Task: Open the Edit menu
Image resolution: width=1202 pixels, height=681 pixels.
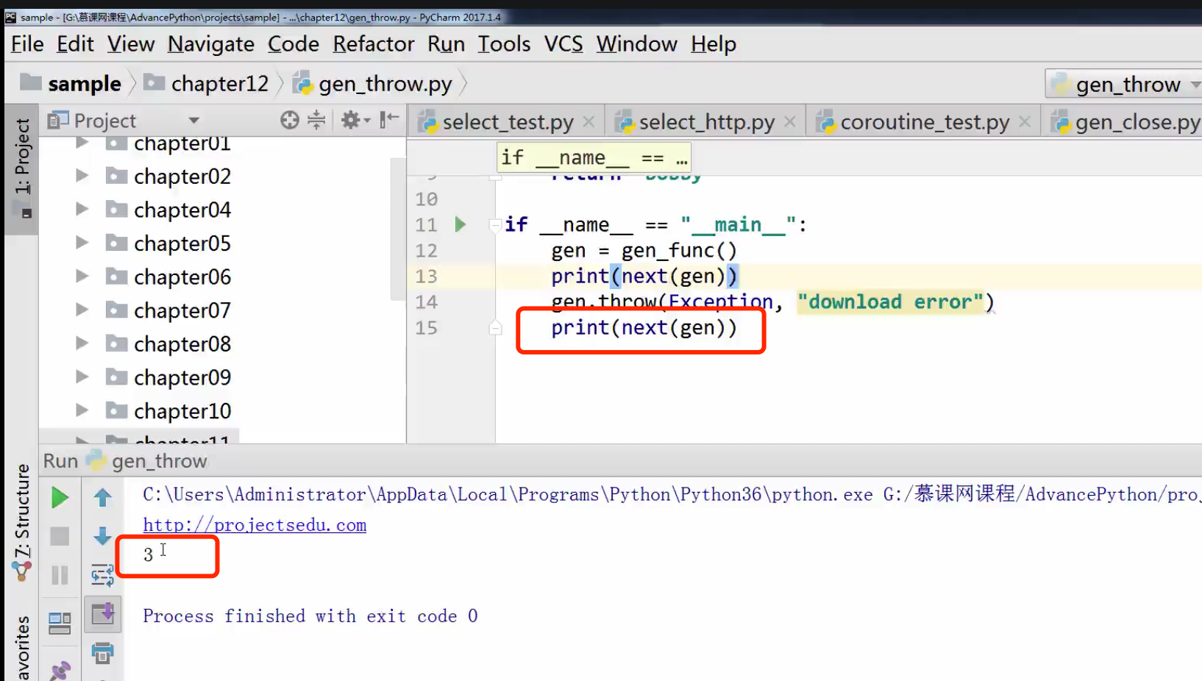Action: point(75,44)
